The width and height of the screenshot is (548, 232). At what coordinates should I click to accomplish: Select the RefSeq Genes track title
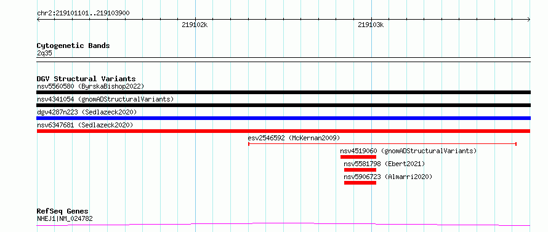63,212
